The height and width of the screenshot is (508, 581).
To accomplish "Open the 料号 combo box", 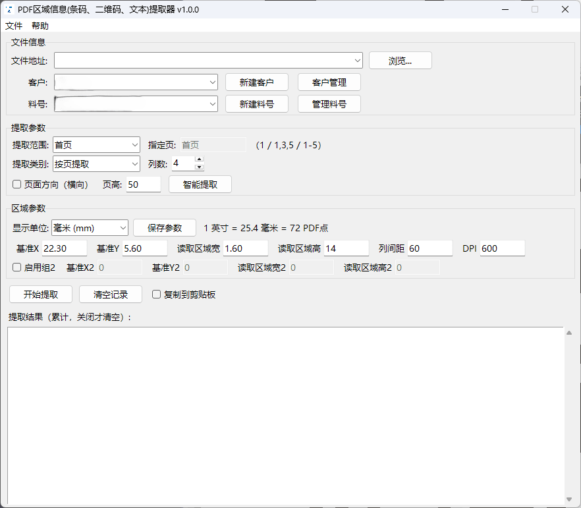I will point(136,103).
